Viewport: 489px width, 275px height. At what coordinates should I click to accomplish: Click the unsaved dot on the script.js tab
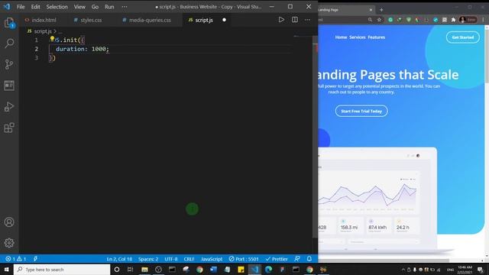(x=224, y=20)
